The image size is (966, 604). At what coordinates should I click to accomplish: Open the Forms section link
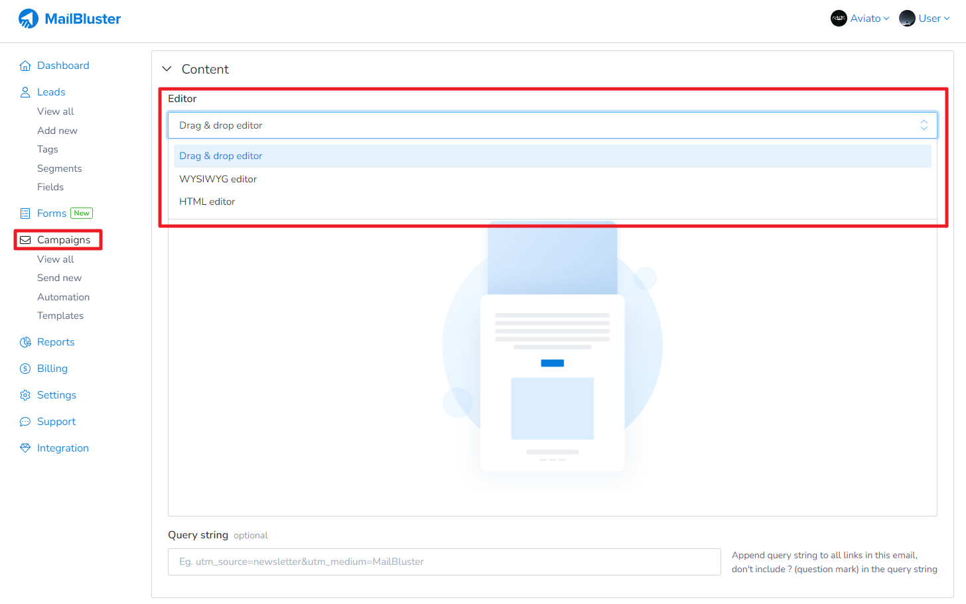click(52, 213)
